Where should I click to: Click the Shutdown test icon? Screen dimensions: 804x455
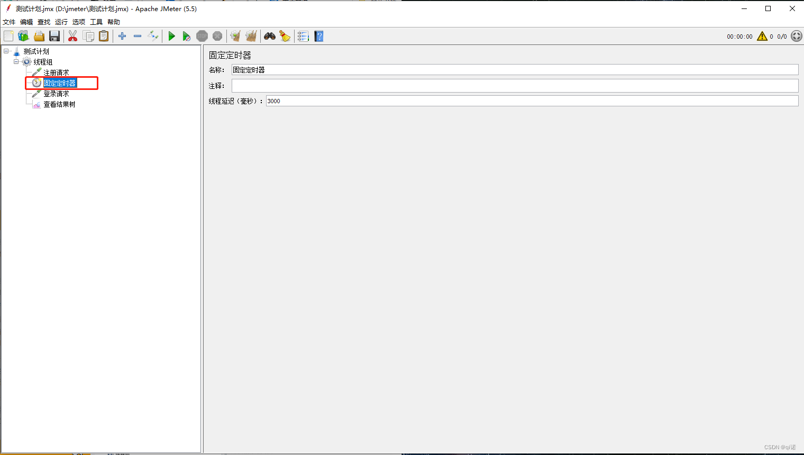click(x=217, y=36)
